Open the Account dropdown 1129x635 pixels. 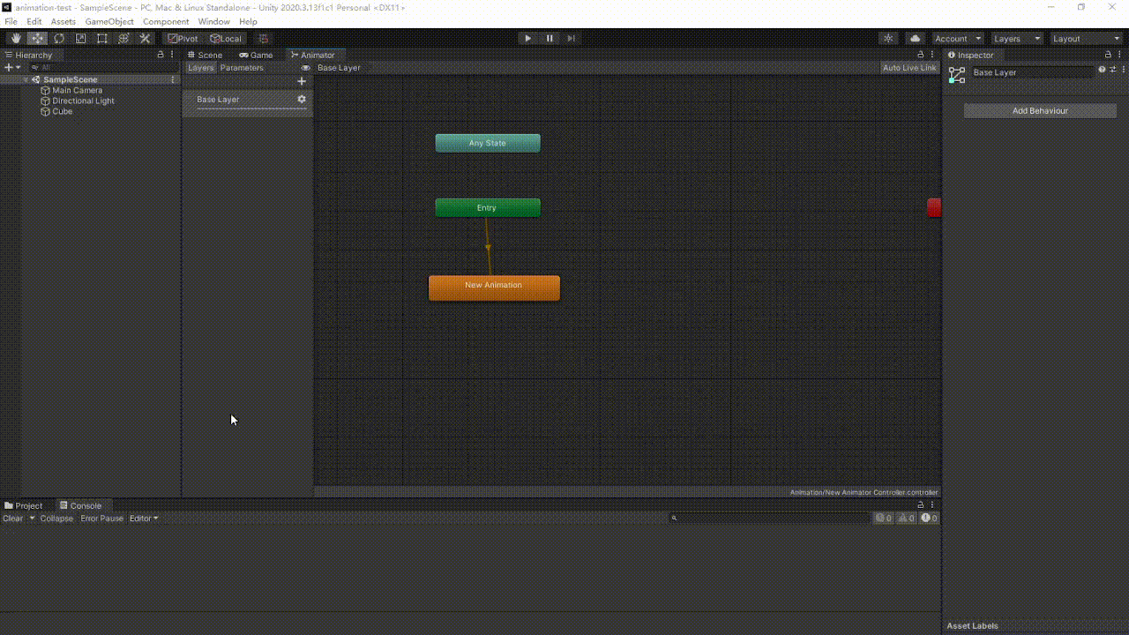point(958,38)
